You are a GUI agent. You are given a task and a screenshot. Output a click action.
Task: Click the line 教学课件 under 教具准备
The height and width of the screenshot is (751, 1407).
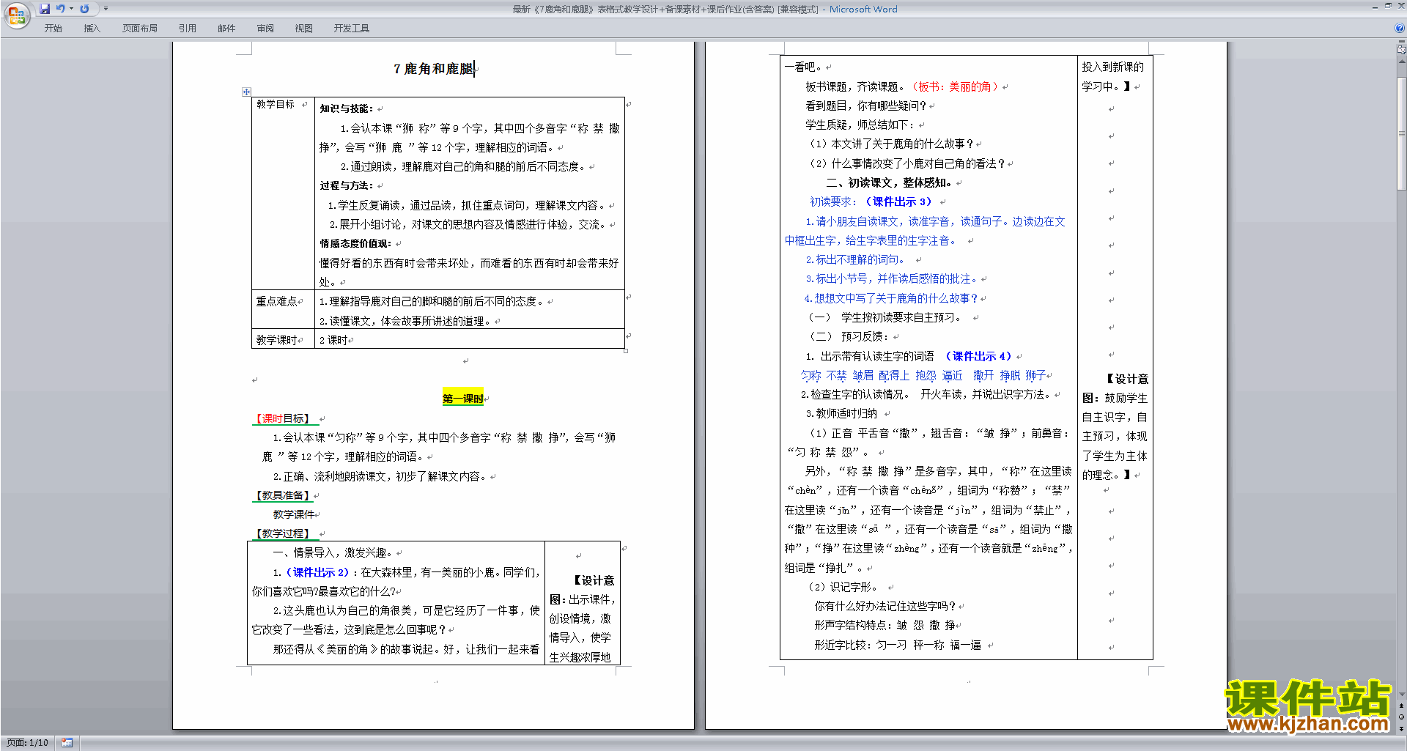[x=294, y=514]
